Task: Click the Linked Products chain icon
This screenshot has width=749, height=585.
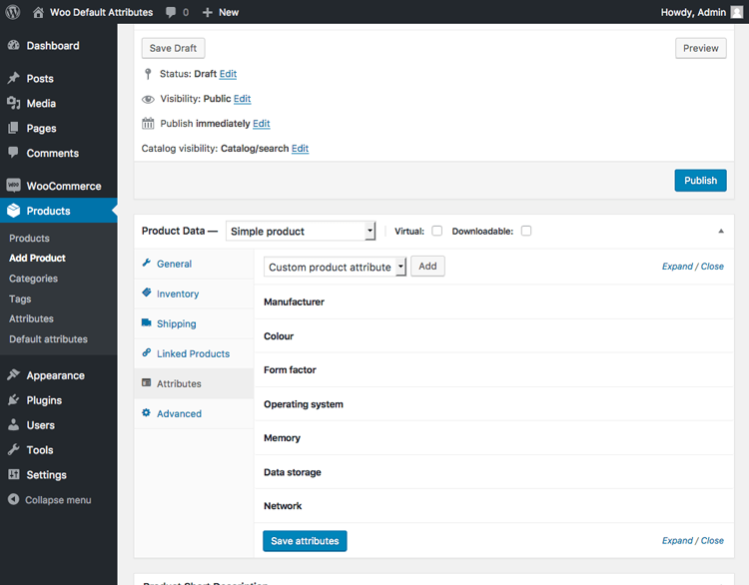Action: [147, 353]
